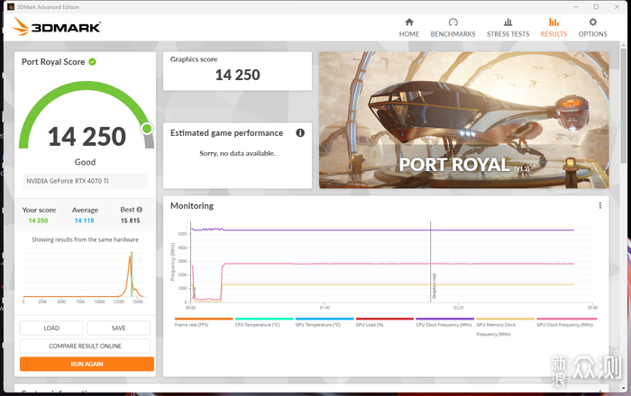Minimize the 3DMark window
This screenshot has width=631, height=396.
coord(576,7)
